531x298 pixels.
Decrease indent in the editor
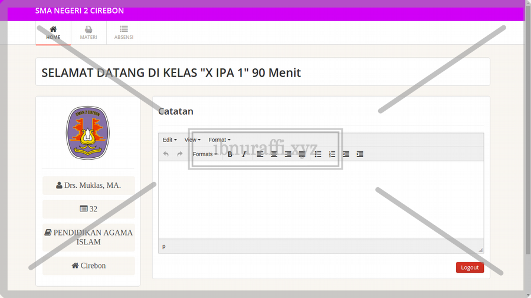[x=346, y=154]
